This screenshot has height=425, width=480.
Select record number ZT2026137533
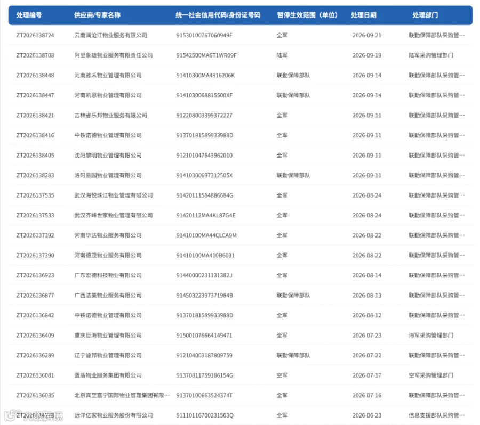pyautogui.click(x=35, y=216)
